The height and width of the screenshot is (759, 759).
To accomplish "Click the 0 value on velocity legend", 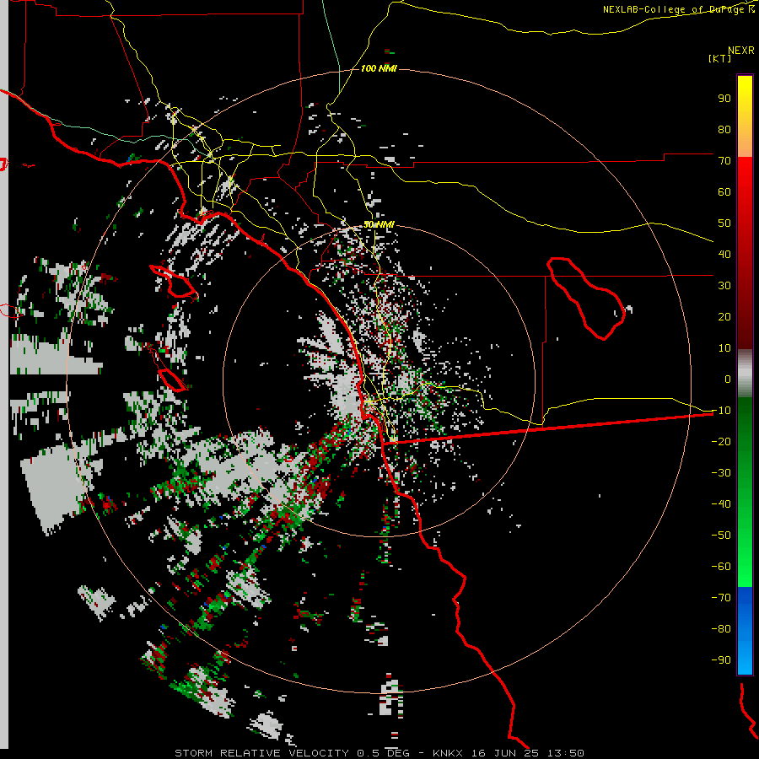I will (x=728, y=379).
